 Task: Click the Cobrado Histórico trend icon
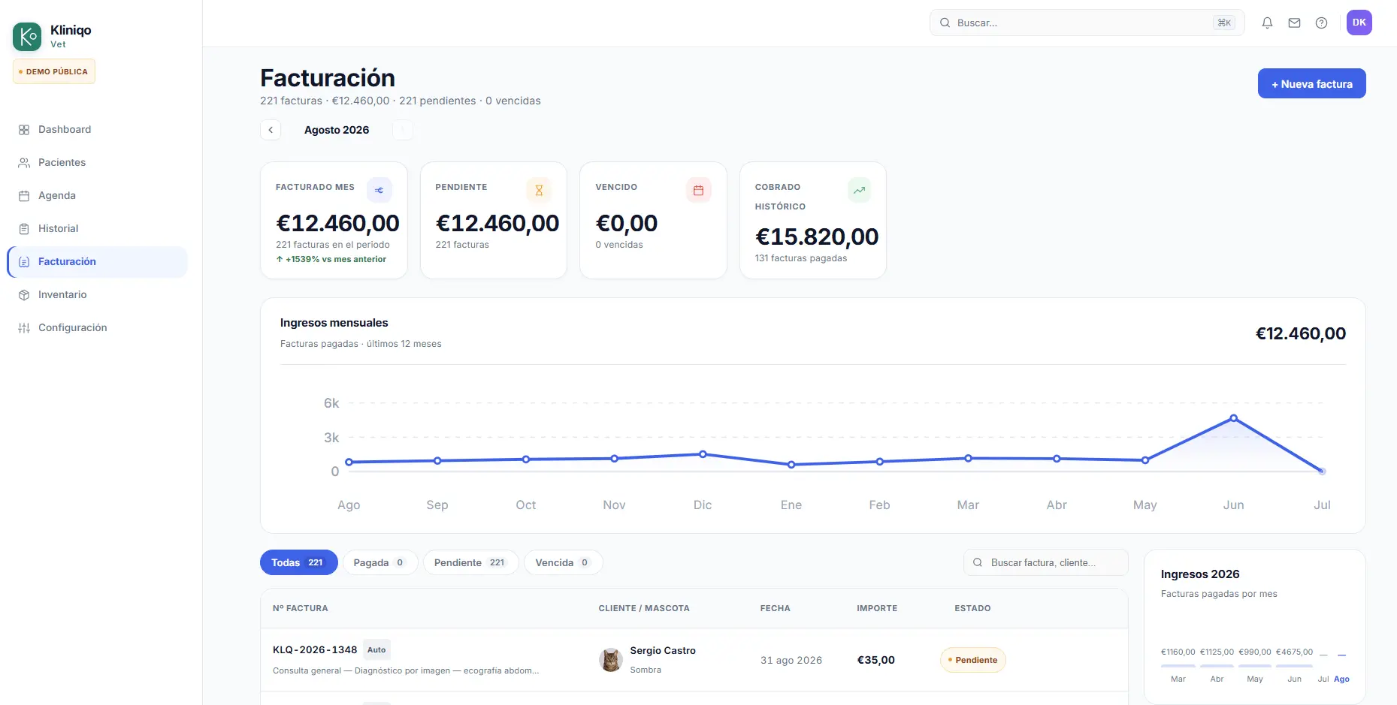[x=859, y=190]
